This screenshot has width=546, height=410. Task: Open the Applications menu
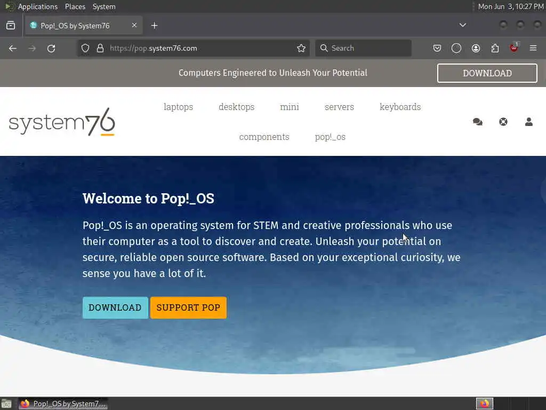click(38, 6)
